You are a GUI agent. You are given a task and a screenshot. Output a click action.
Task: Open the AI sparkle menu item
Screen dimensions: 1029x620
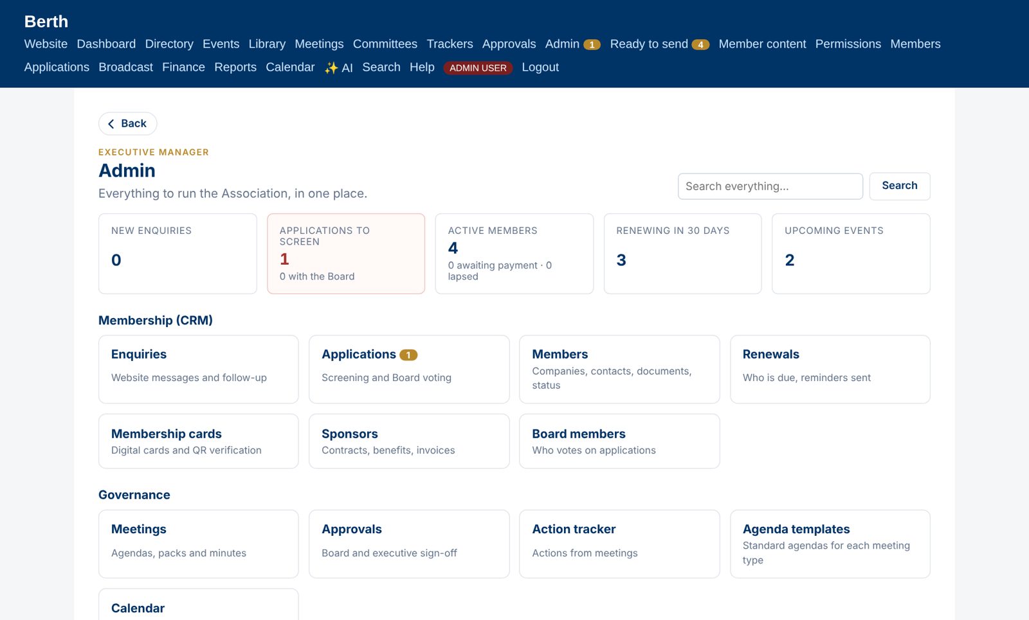pyautogui.click(x=339, y=67)
